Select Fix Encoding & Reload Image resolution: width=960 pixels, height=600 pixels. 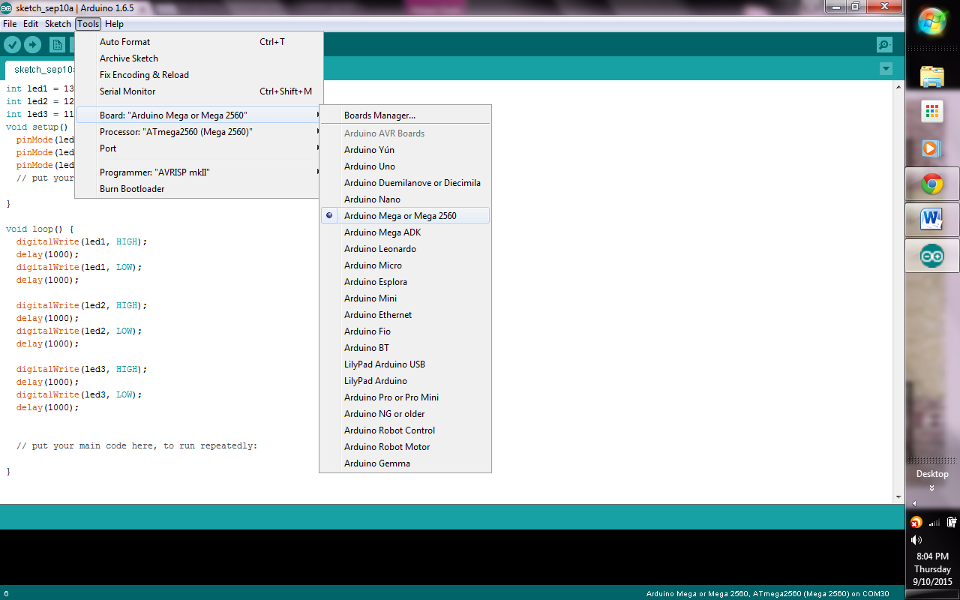click(199, 75)
